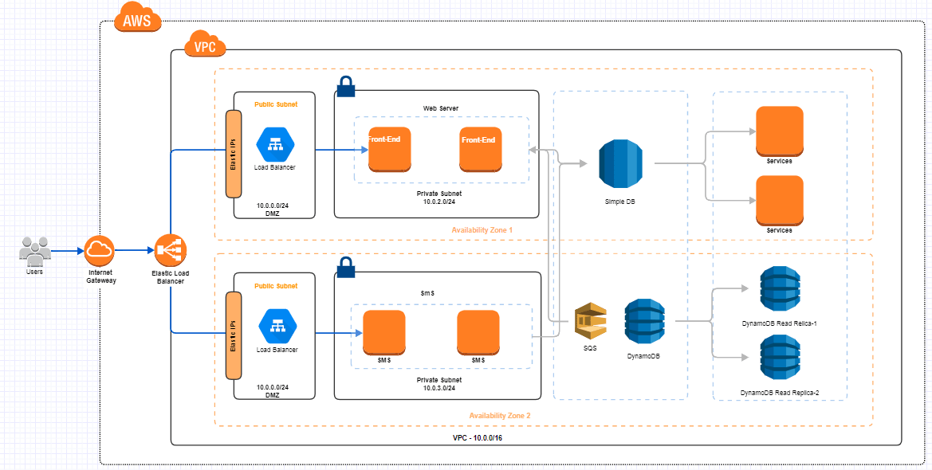The image size is (932, 470).
Task: Select the upper Services orange box
Action: (779, 131)
